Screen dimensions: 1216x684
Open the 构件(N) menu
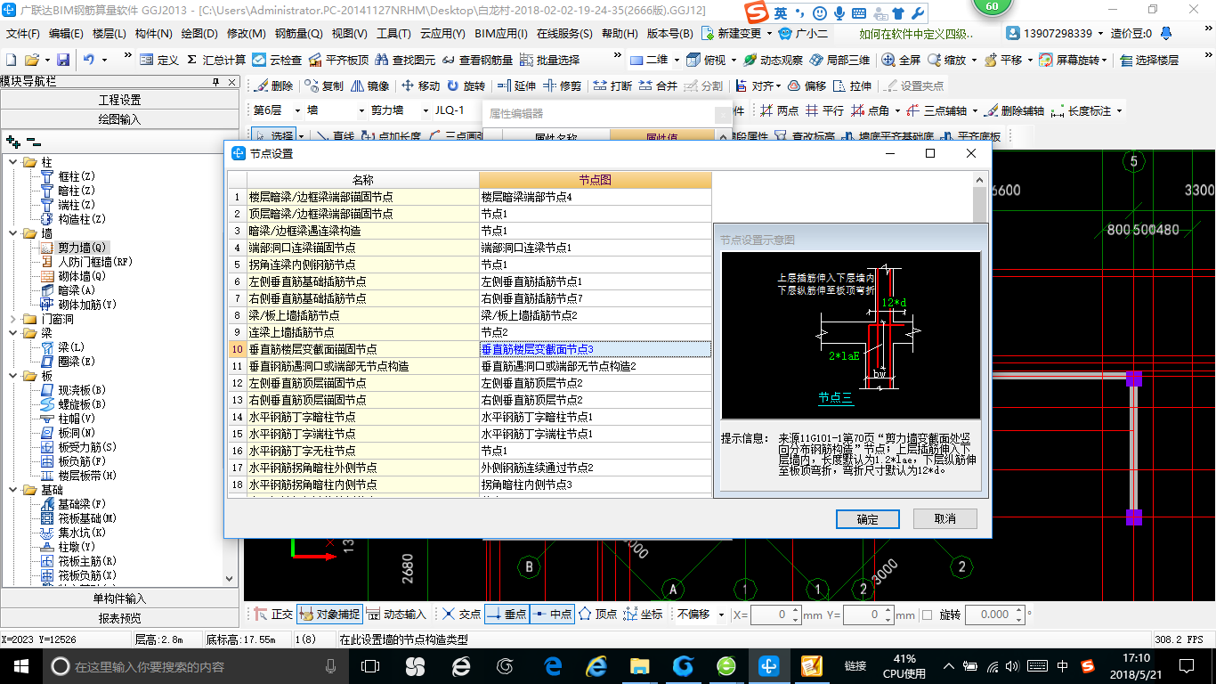point(154,34)
